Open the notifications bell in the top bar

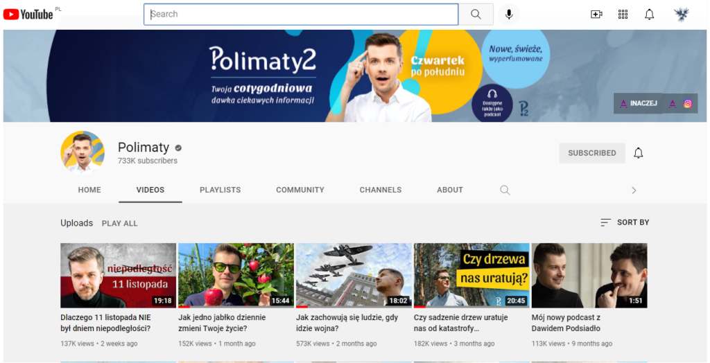pyautogui.click(x=649, y=15)
